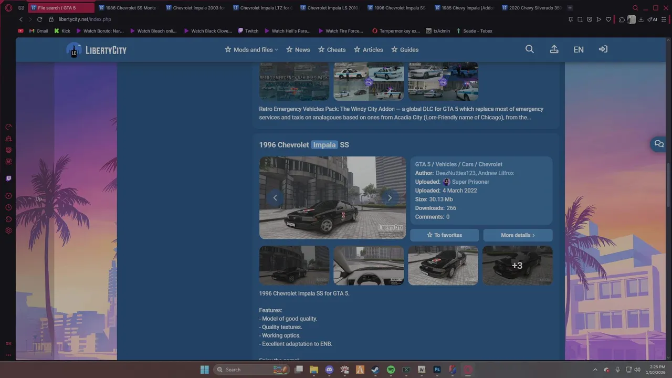
Task: Switch to 2020 Chevy Silverado tab
Action: [x=531, y=8]
